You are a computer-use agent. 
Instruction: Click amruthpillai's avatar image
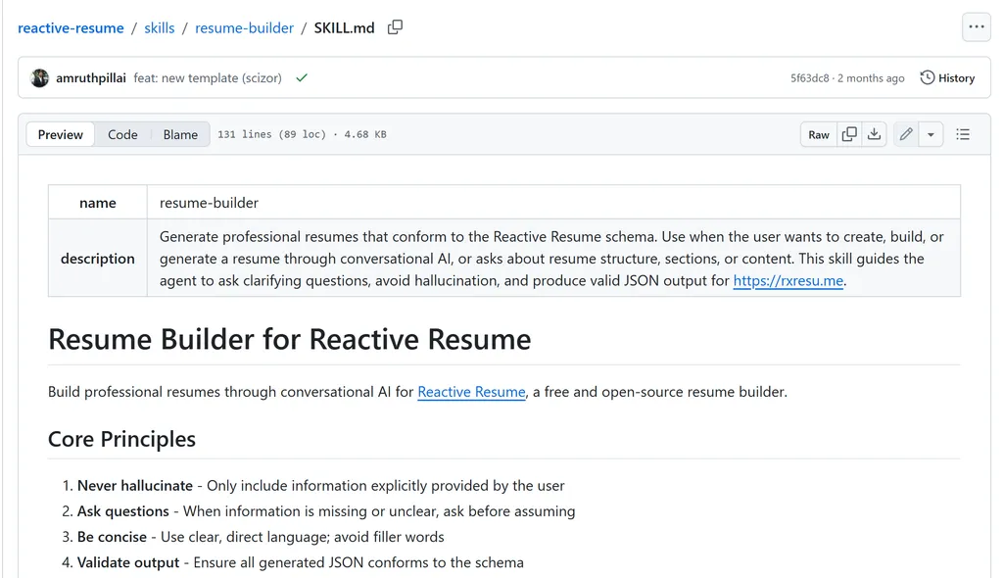pyautogui.click(x=39, y=78)
